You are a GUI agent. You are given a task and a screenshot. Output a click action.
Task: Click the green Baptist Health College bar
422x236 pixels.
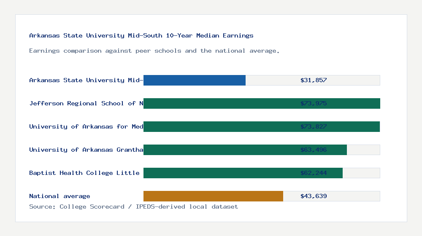pos(243,173)
